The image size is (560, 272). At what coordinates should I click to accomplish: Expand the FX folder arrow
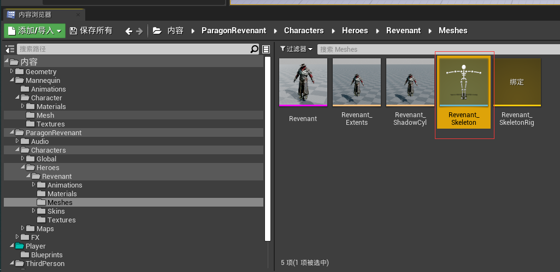point(17,237)
